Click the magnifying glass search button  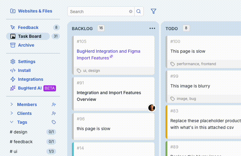[139, 11]
